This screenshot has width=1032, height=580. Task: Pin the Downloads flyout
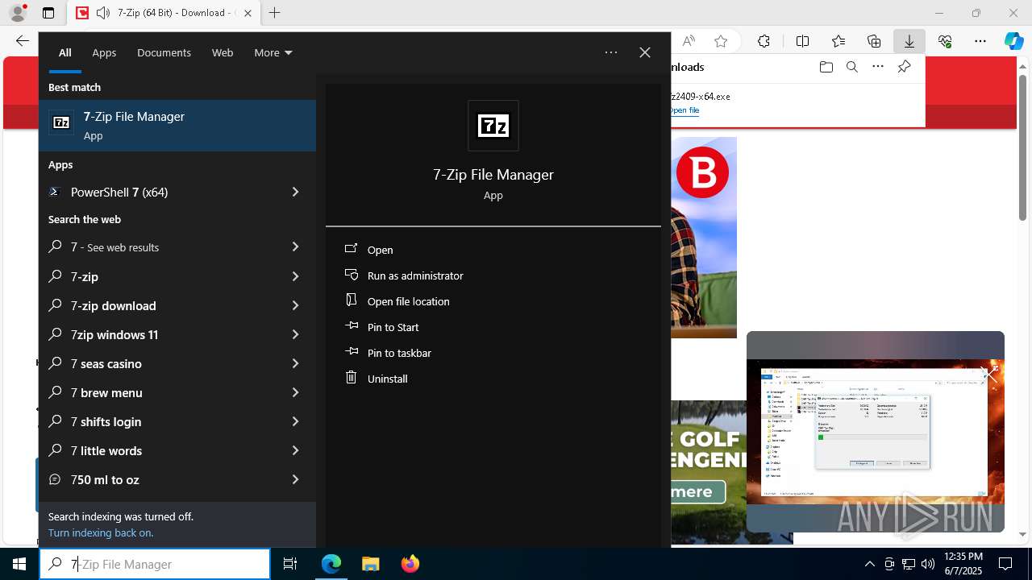coord(904,67)
